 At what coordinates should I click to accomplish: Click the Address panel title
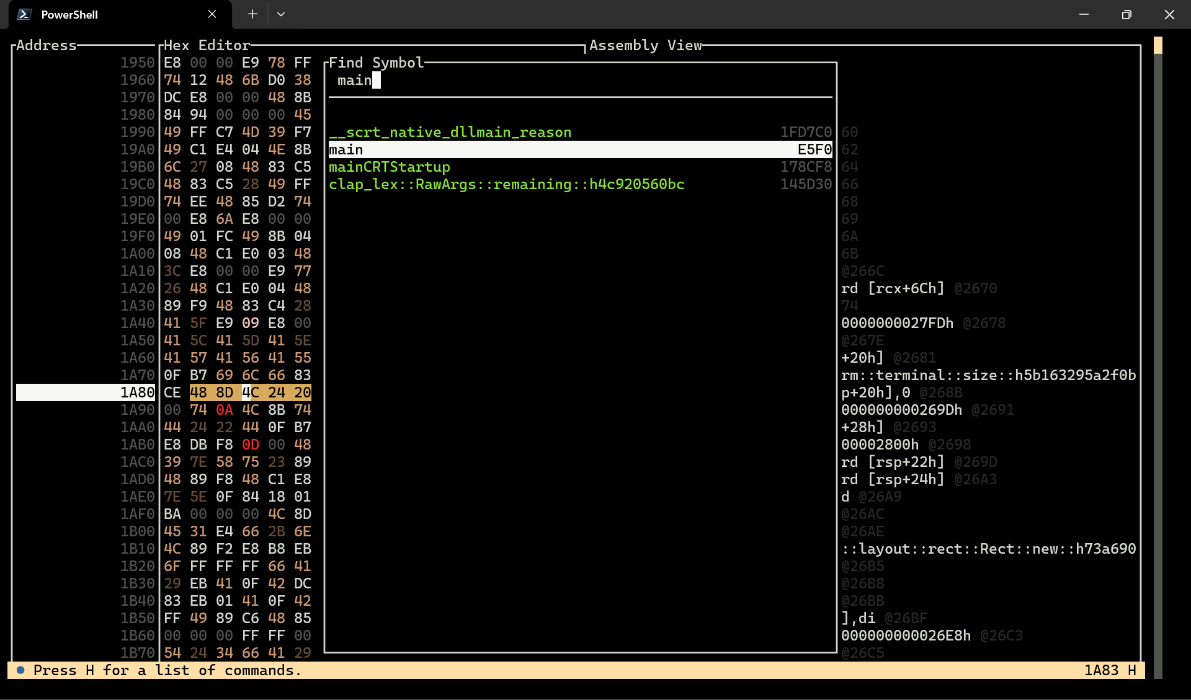(x=47, y=45)
